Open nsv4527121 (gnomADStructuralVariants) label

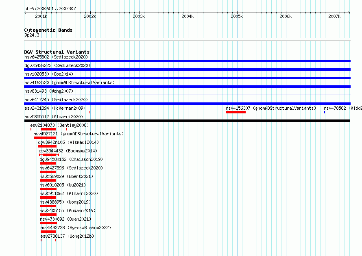[79, 134]
